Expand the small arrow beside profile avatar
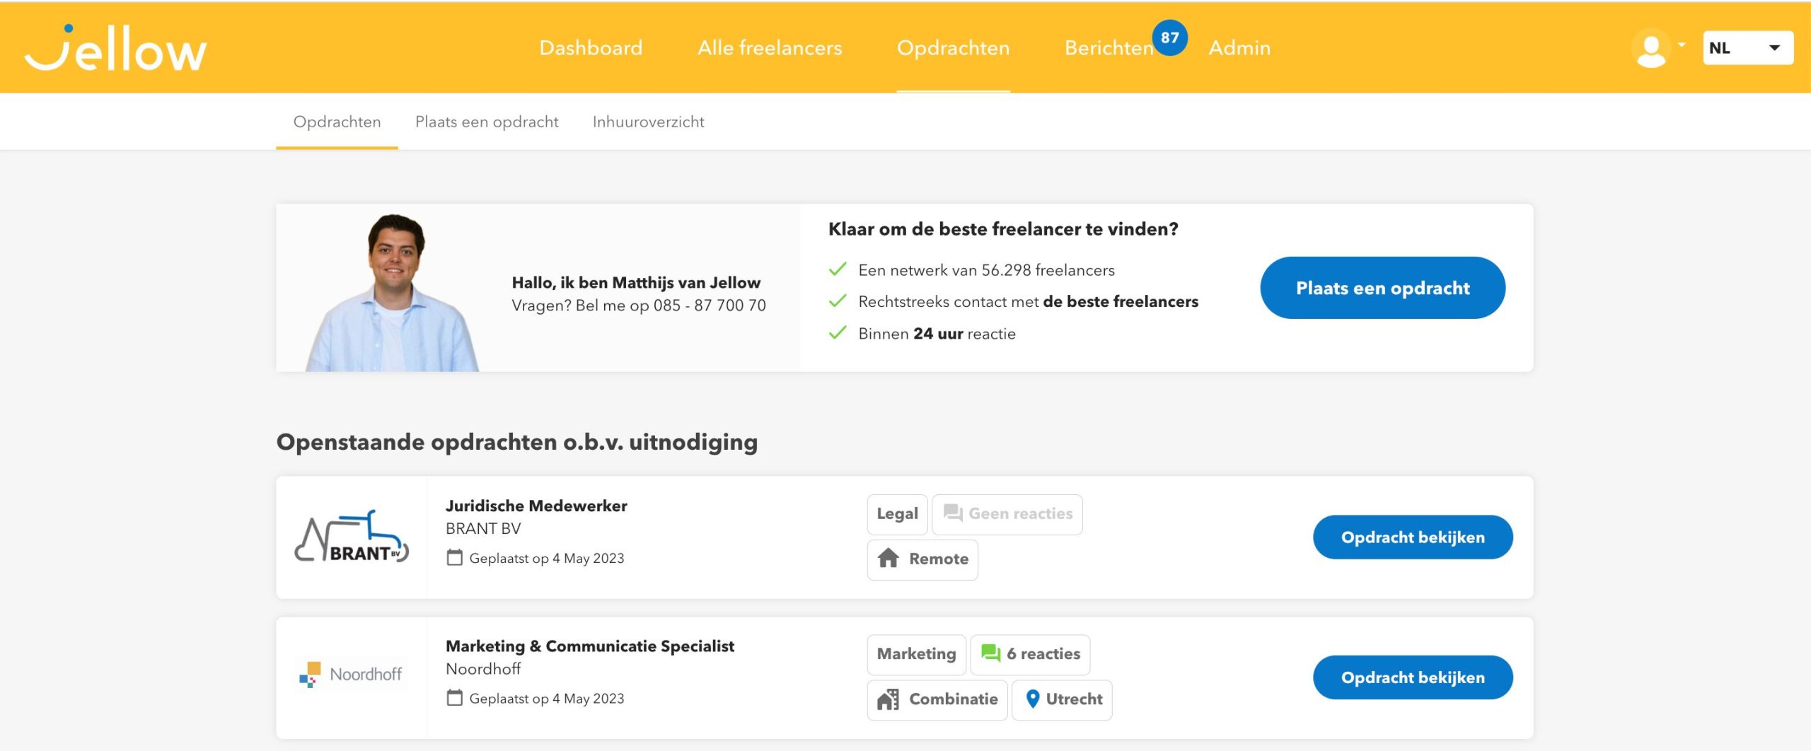 [1682, 45]
